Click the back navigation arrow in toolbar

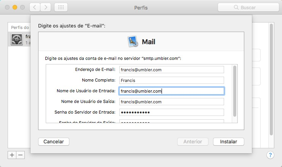(x=35, y=7)
